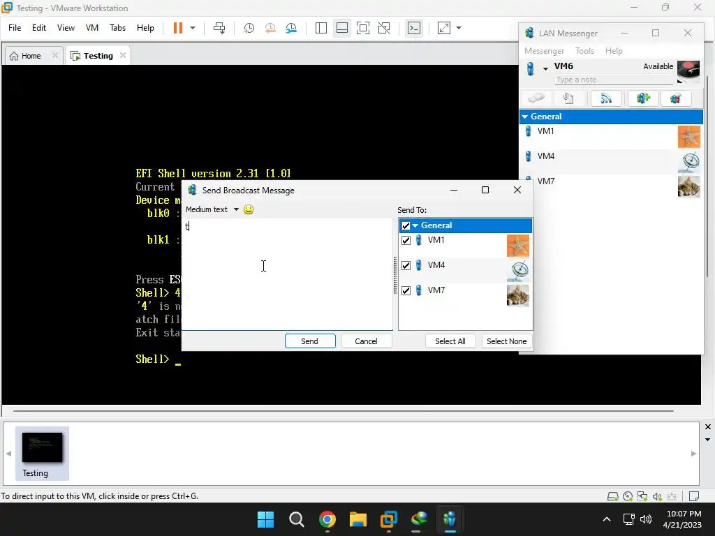Uncheck VM1 recipient checkbox
Image resolution: width=715 pixels, height=536 pixels.
click(406, 240)
